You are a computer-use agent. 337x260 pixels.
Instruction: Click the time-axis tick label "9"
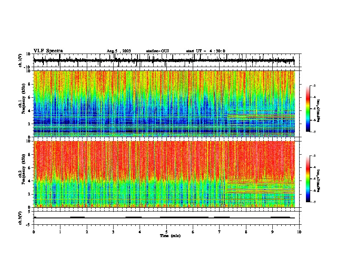(272, 232)
